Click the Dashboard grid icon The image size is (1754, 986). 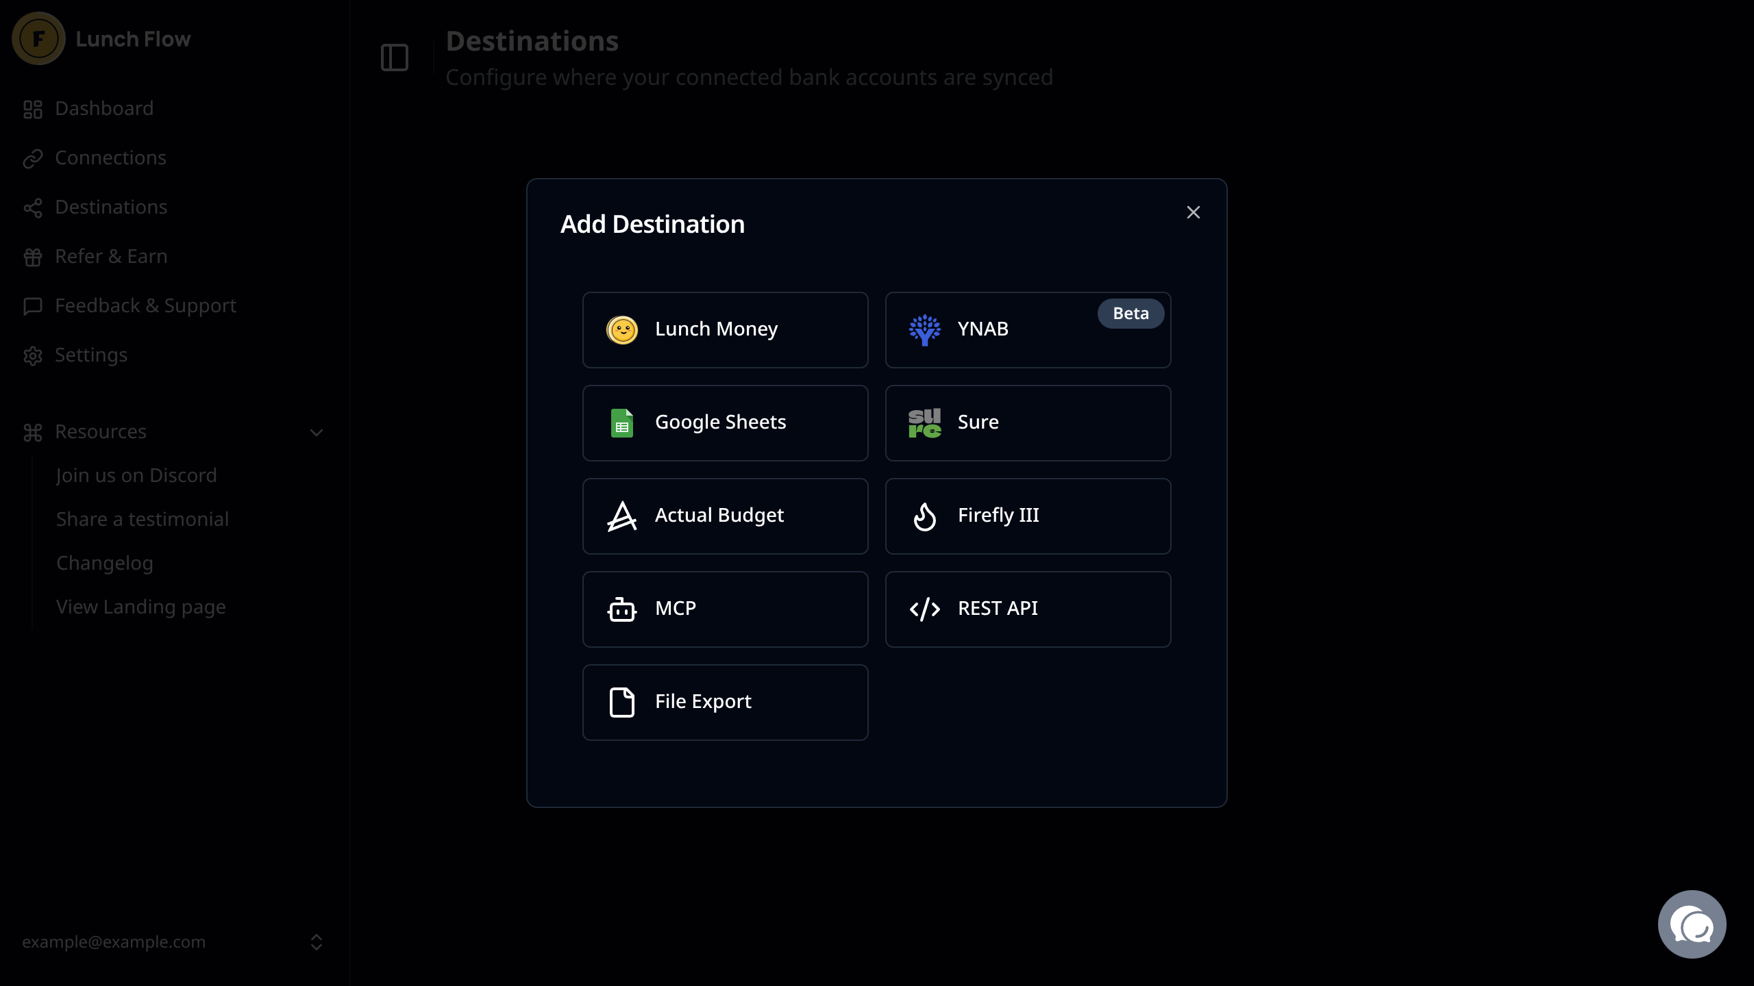(33, 109)
